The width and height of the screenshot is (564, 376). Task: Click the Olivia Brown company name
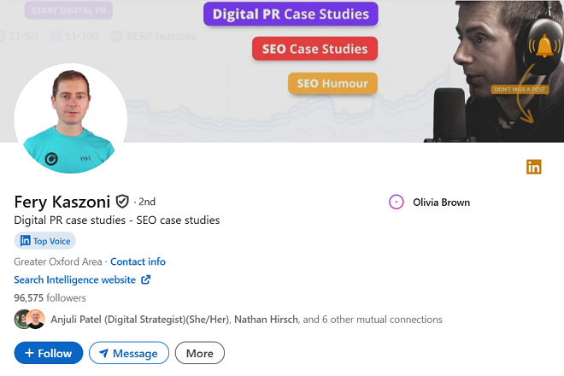pos(441,203)
